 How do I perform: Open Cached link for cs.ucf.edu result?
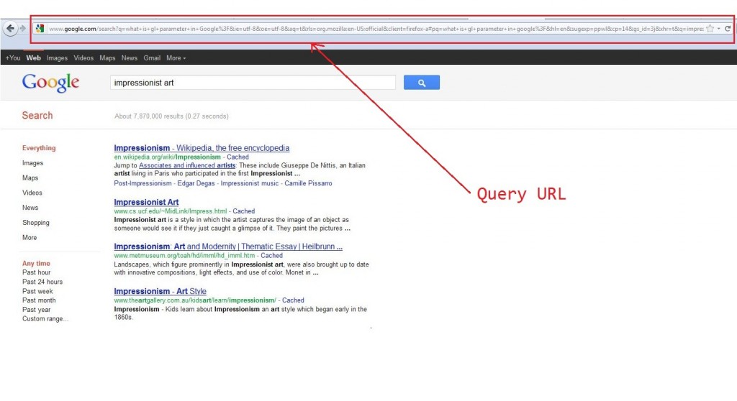coord(244,211)
